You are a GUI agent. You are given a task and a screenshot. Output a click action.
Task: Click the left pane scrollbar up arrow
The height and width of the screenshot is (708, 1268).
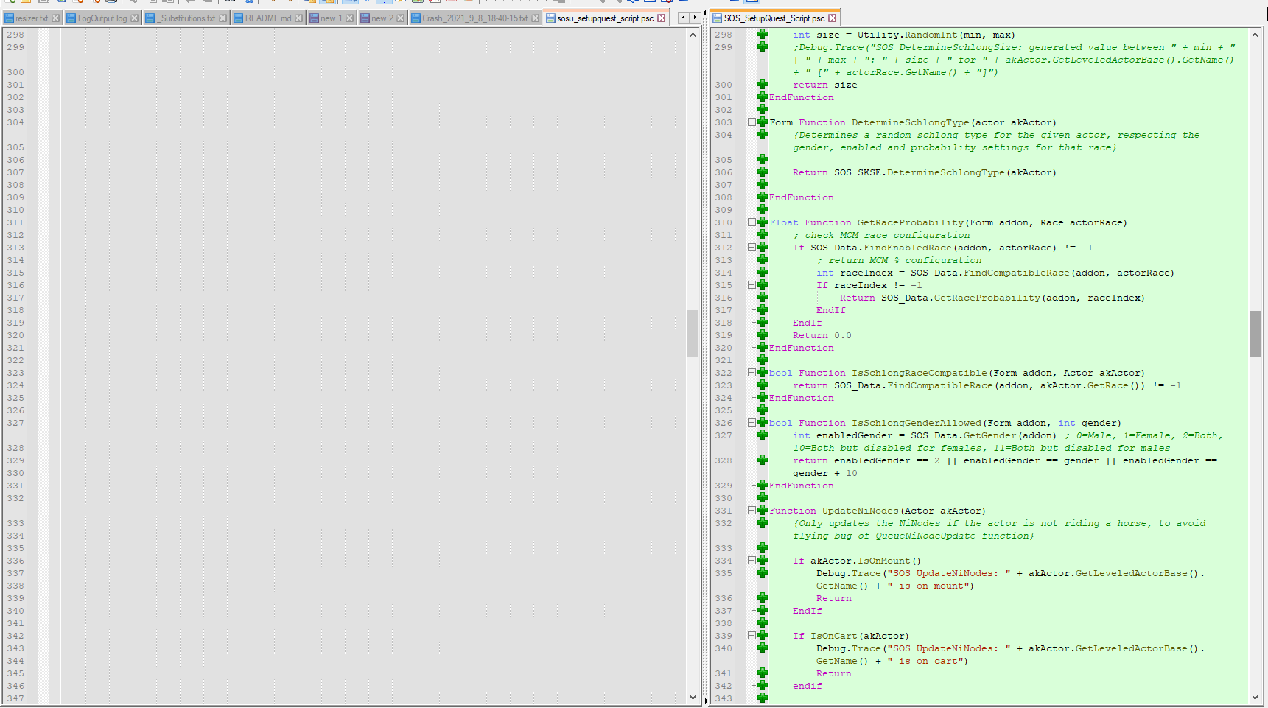pos(693,35)
